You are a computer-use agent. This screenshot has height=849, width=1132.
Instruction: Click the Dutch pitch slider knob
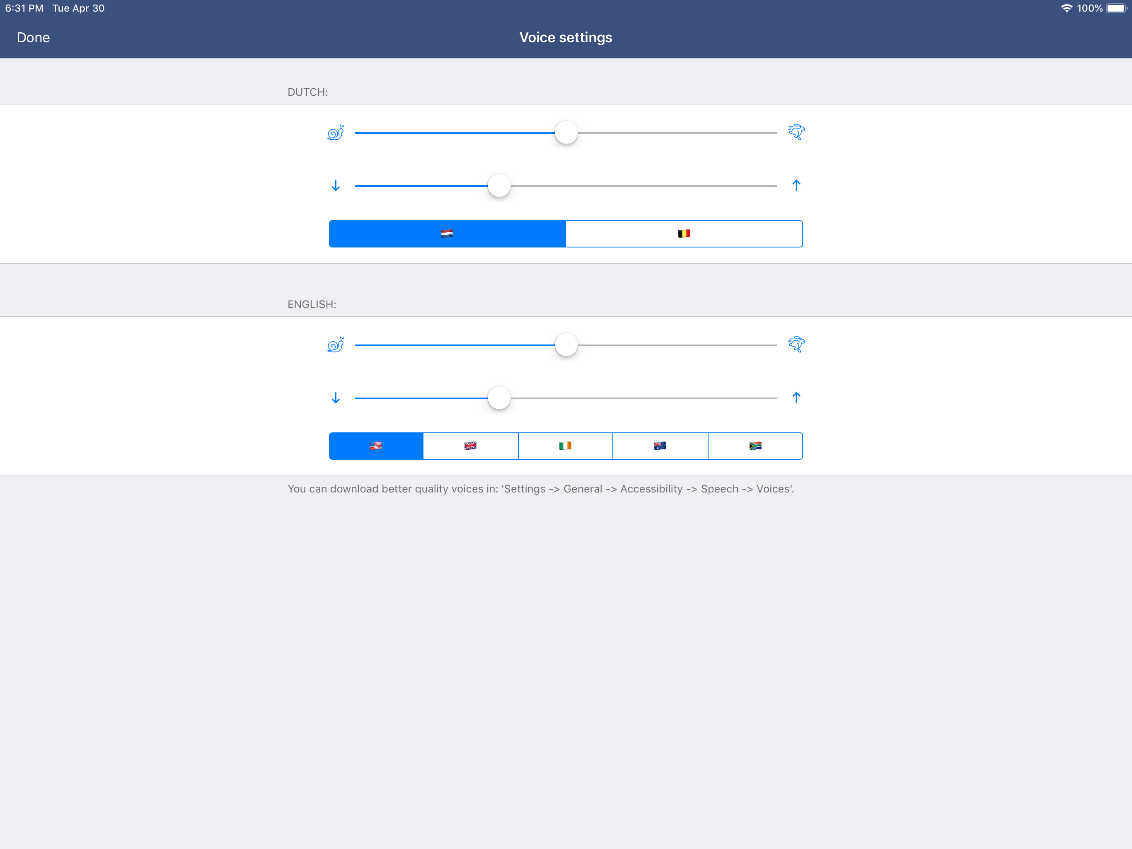499,185
